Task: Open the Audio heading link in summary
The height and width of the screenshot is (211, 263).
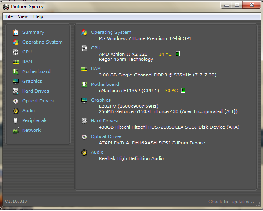Action: (x=97, y=152)
